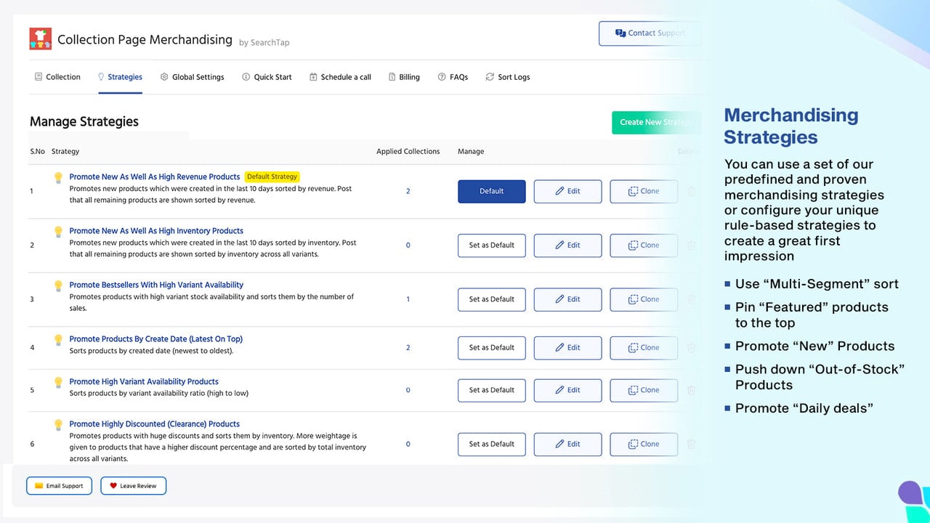This screenshot has height=523, width=930.
Task: Click lightbulb icon for Promote New As Well As High Inventory Products
Action: pos(59,232)
